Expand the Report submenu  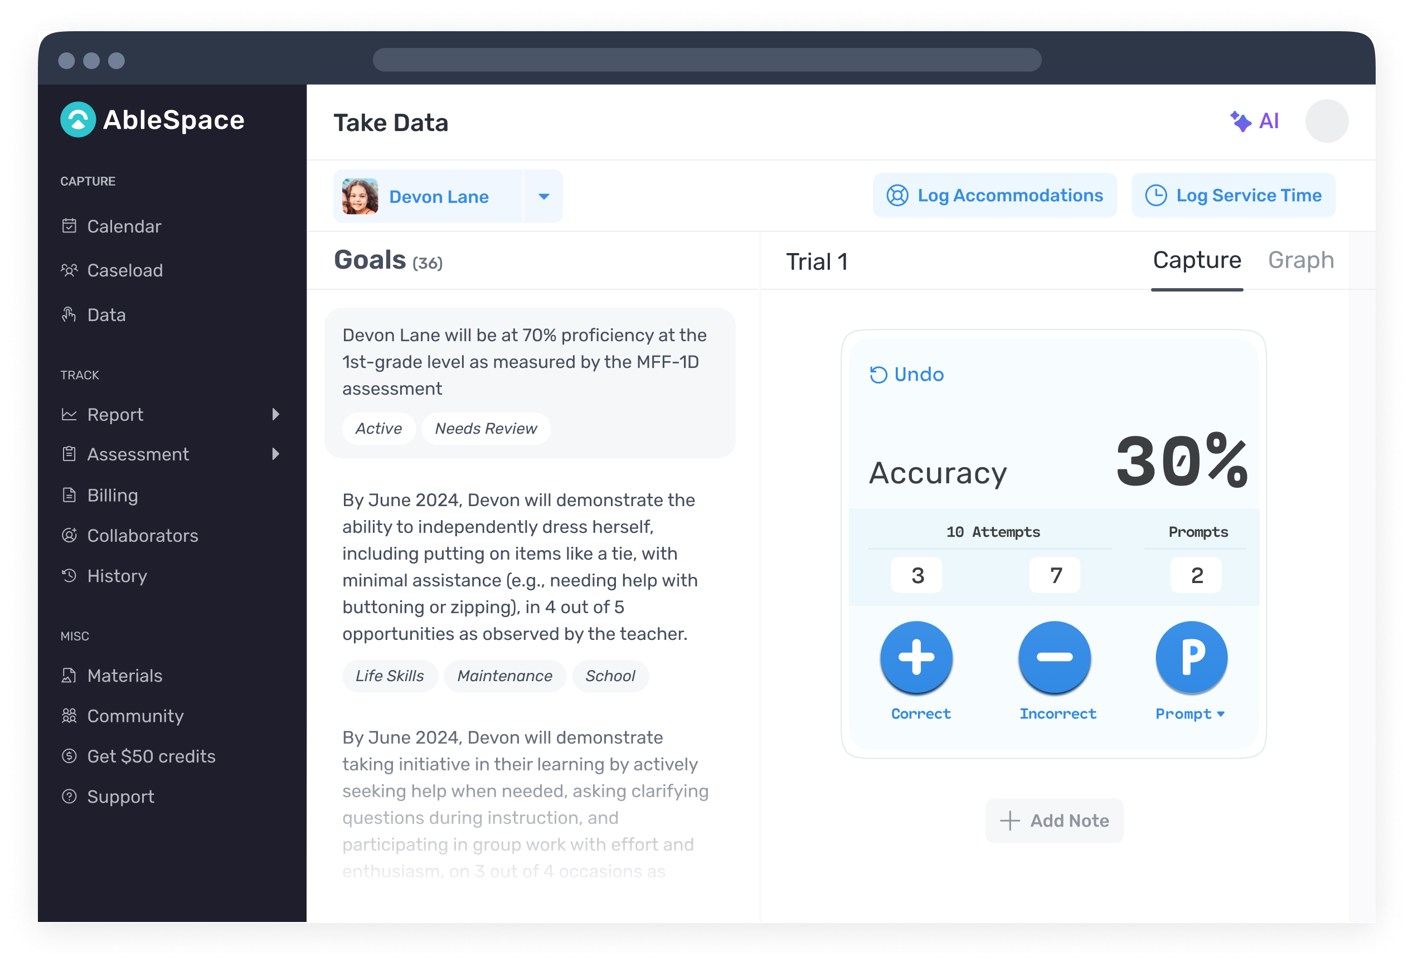click(276, 414)
